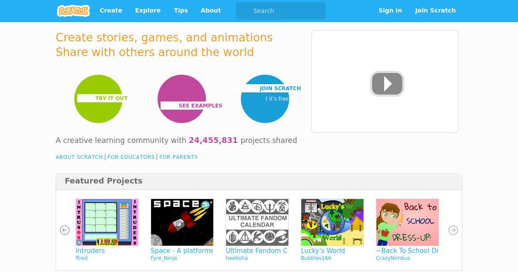
Task: Focus the Search field
Action: click(x=281, y=11)
